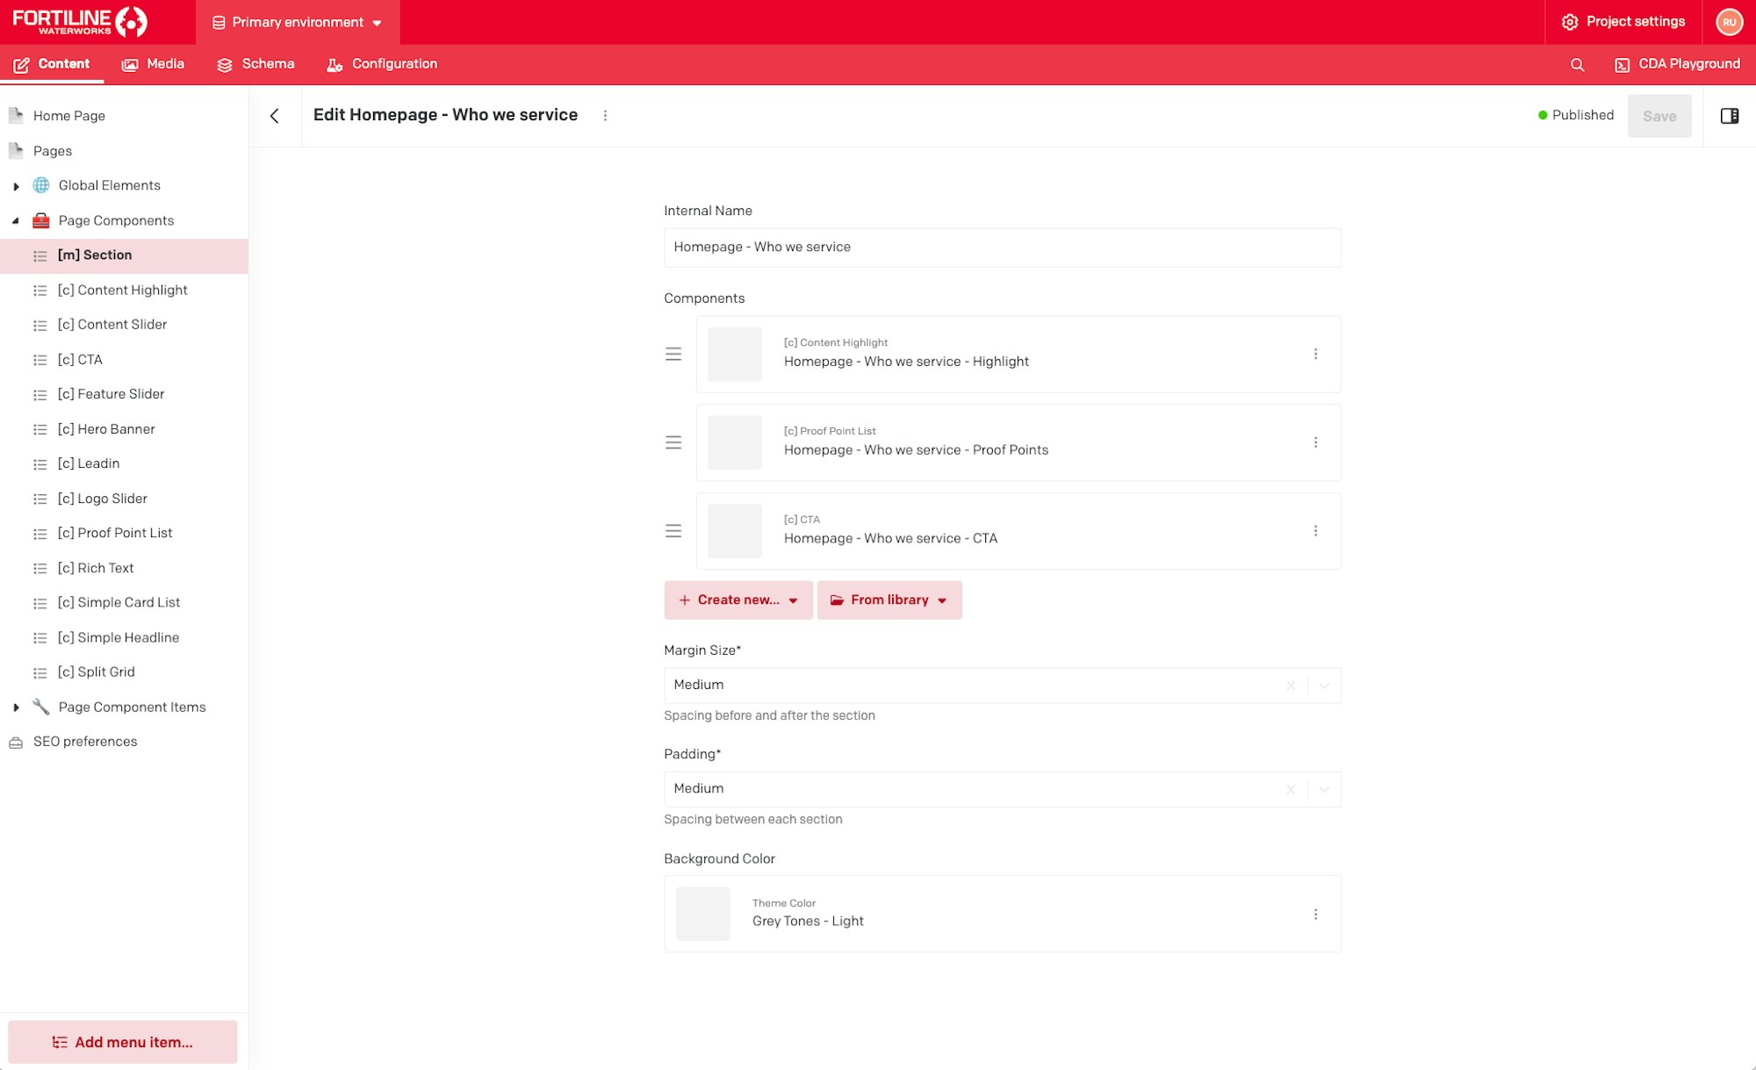The height and width of the screenshot is (1070, 1756).
Task: Clear the Padding value
Action: [1291, 789]
